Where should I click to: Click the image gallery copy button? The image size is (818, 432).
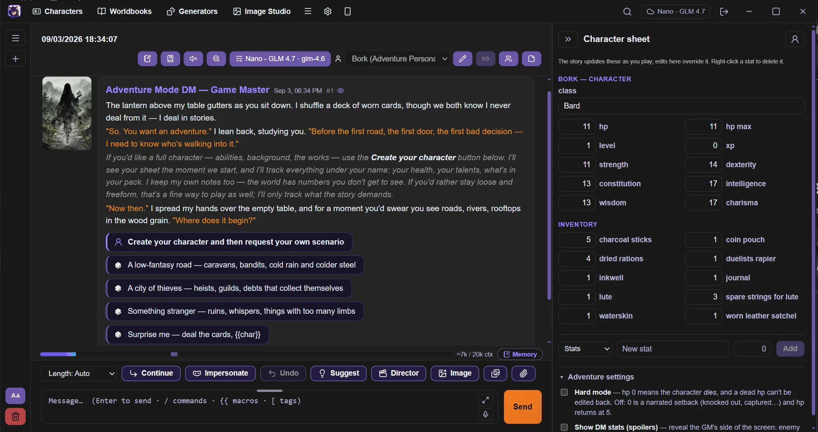[495, 373]
